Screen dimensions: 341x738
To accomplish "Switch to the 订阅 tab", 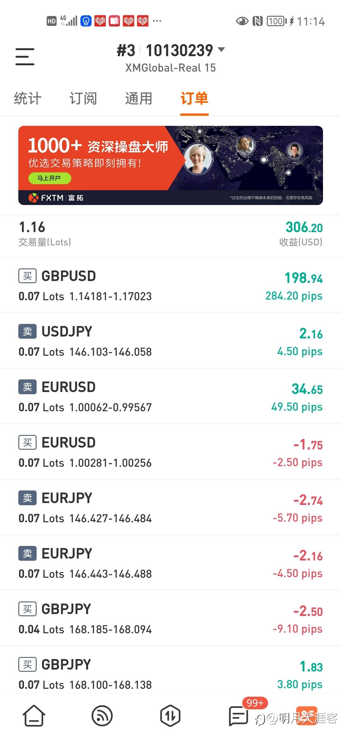I will pos(83,98).
